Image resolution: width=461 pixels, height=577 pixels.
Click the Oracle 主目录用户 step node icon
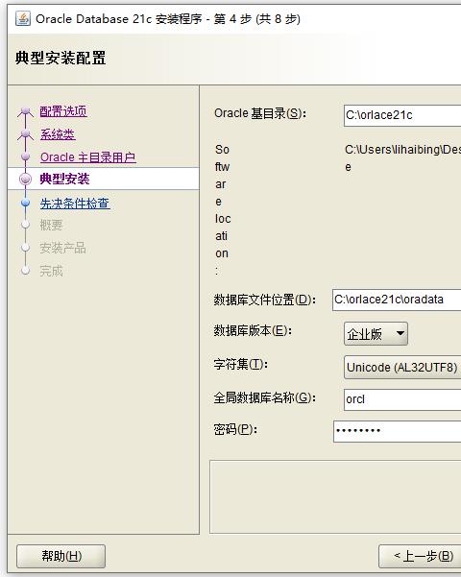tap(25, 156)
